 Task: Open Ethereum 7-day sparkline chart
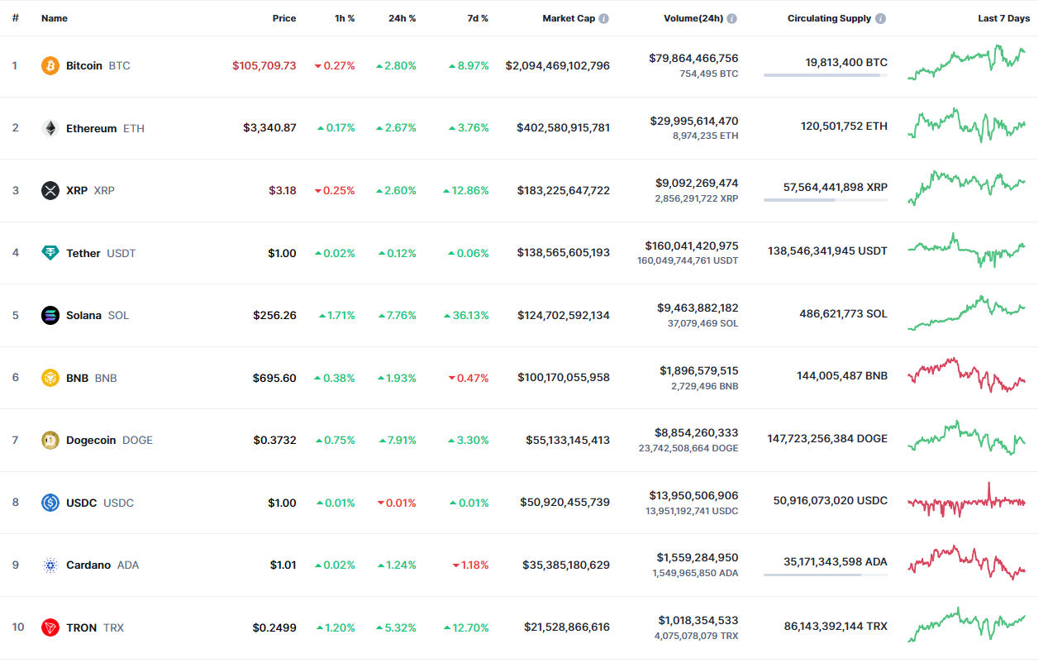967,125
